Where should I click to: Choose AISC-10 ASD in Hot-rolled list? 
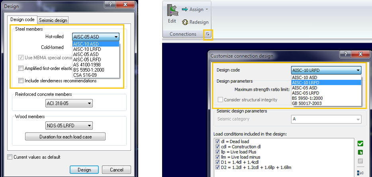coord(96,44)
